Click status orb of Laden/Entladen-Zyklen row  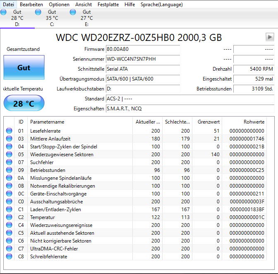9,209
